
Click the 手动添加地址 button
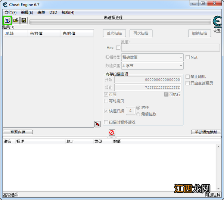206,132
